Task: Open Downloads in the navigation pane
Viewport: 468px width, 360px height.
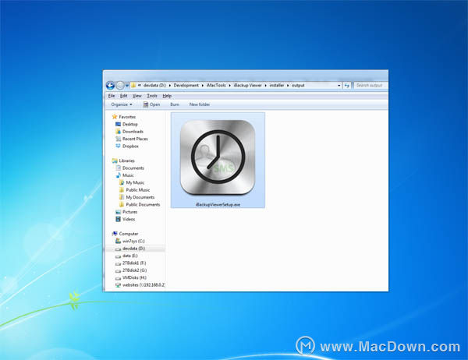Action: (x=133, y=132)
